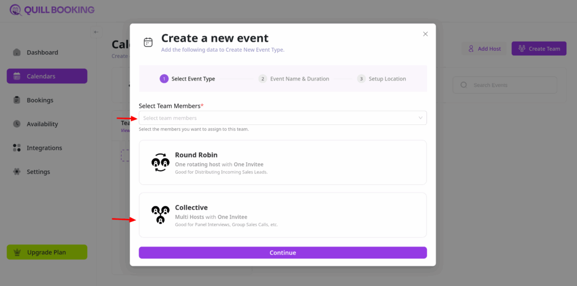The width and height of the screenshot is (577, 286).
Task: Close the Create a new event dialog
Action: [x=425, y=34]
